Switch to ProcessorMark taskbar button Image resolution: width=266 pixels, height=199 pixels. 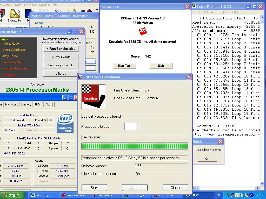point(105,195)
